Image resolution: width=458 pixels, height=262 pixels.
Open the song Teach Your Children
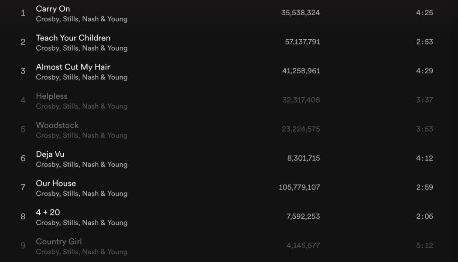(72, 38)
